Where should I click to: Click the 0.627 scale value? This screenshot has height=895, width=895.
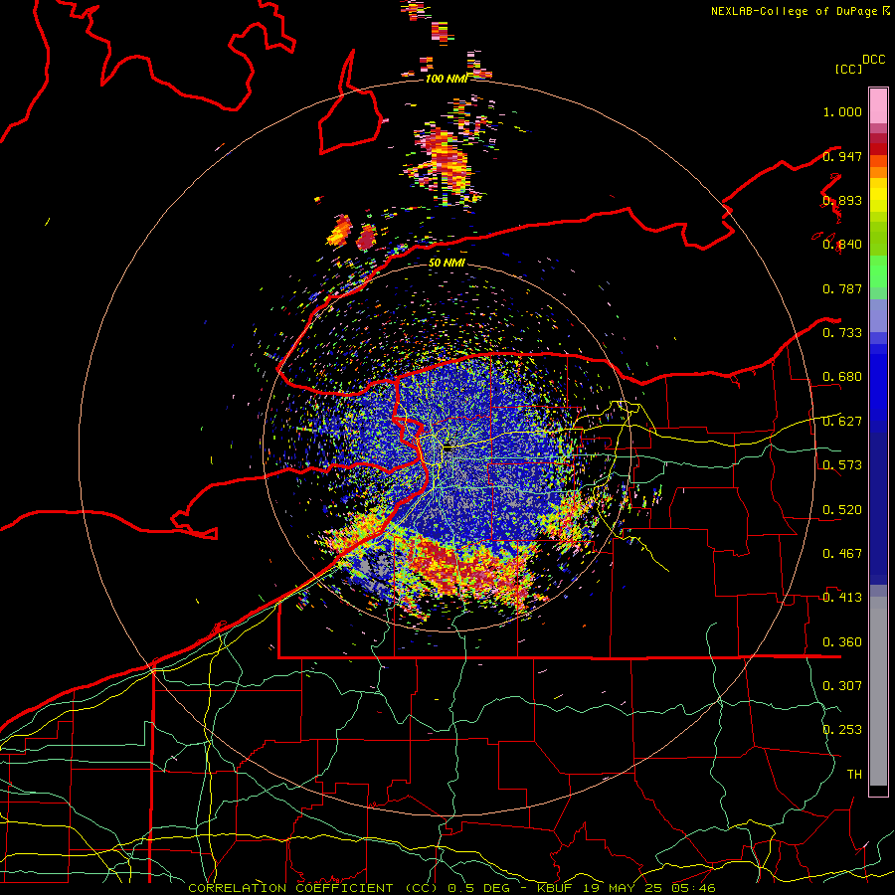[x=842, y=422]
